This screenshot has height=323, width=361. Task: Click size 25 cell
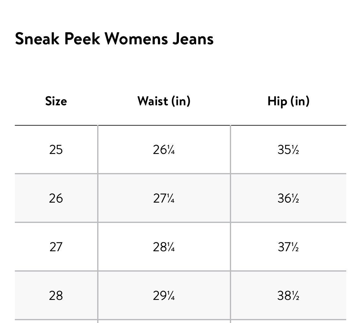[x=56, y=150]
